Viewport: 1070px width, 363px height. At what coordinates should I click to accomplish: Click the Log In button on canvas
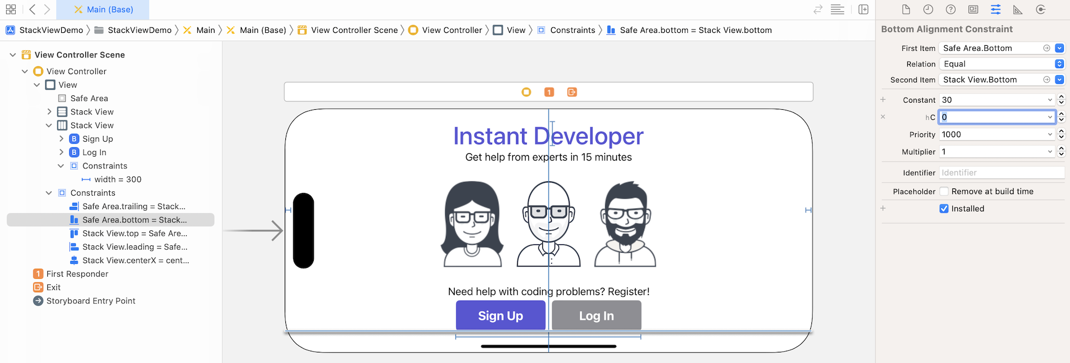[x=596, y=316]
